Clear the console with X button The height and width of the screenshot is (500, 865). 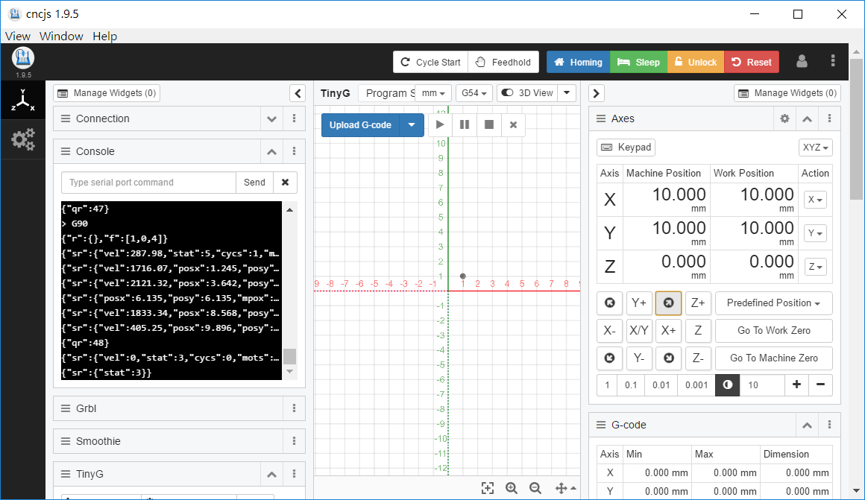[x=285, y=182]
